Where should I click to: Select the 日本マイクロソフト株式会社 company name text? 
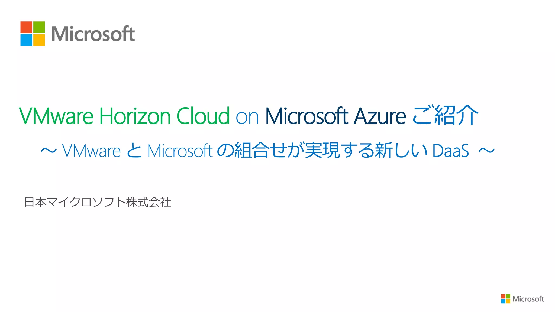point(98,202)
